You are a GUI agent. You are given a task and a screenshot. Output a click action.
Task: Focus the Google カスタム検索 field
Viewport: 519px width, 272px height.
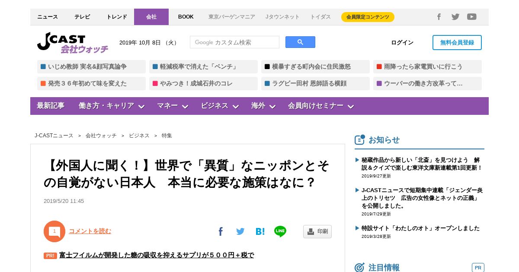click(x=235, y=42)
